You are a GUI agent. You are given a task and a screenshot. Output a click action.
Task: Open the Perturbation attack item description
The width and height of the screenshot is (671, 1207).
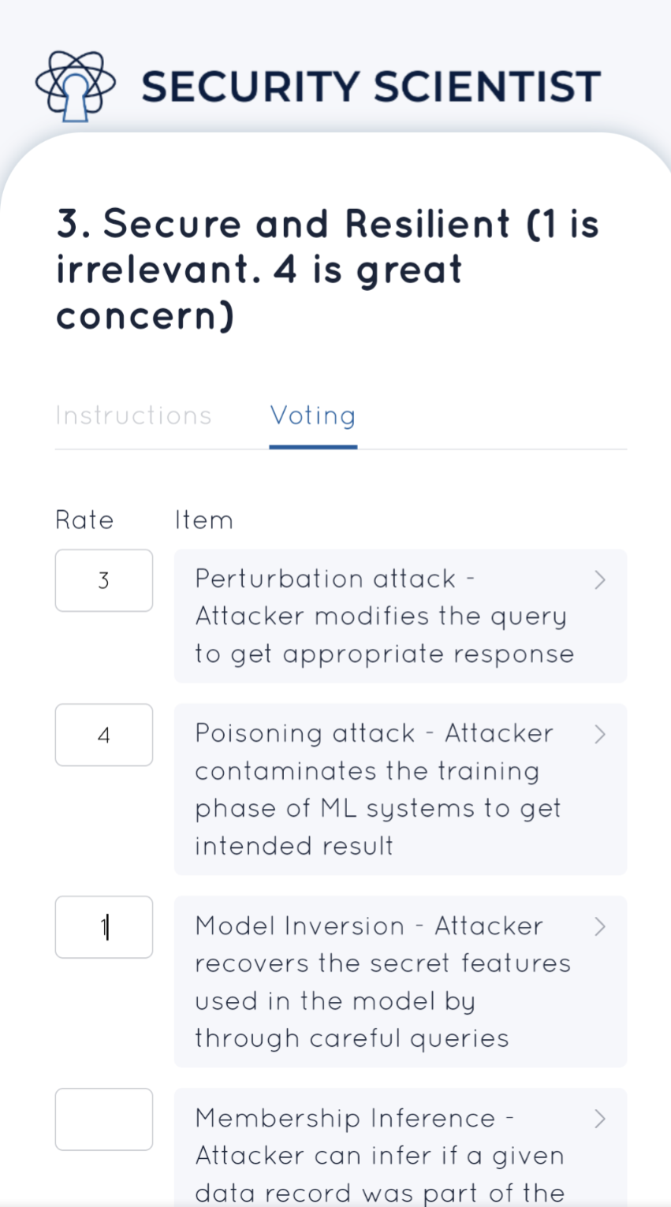coord(384,617)
